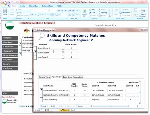
Task: Click the skills list vertical scrollbar
Action: pos(140,93)
